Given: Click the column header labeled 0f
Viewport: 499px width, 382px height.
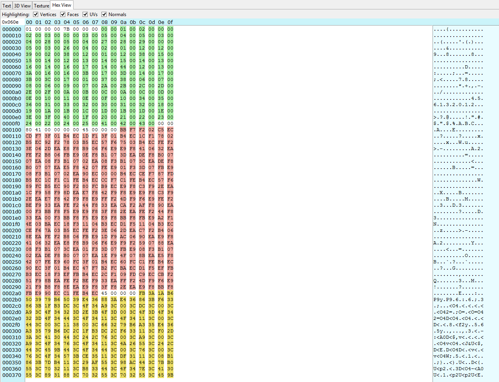Looking at the screenshot, I should click(170, 22).
